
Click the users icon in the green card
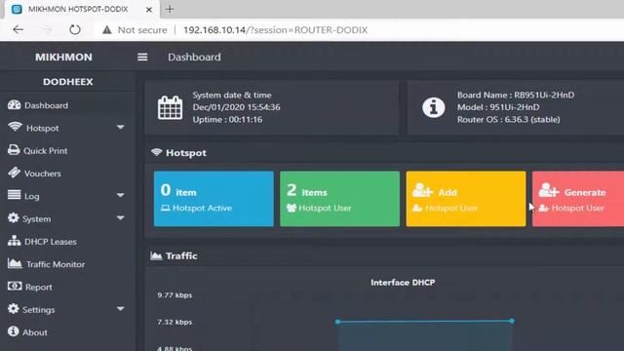[x=292, y=208]
